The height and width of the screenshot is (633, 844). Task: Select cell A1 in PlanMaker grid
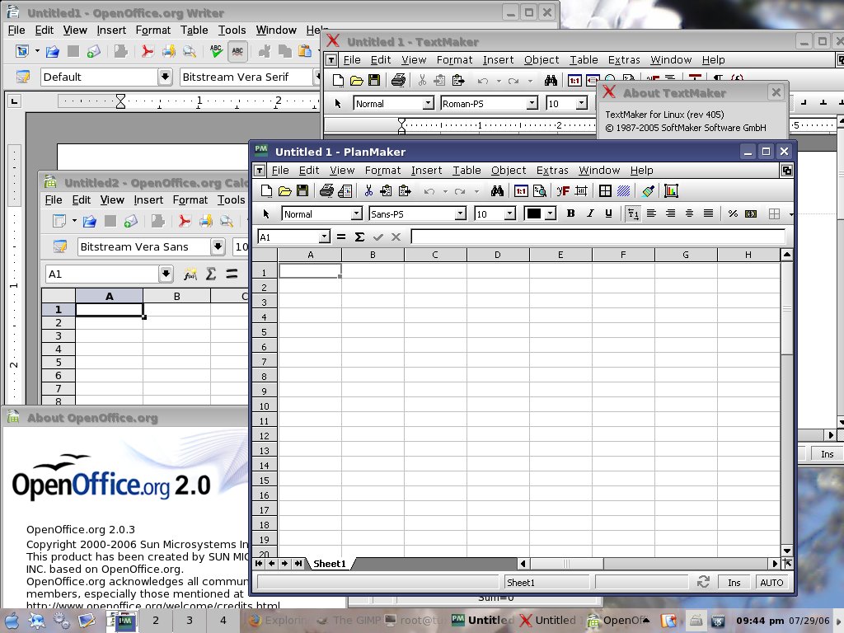(x=310, y=270)
